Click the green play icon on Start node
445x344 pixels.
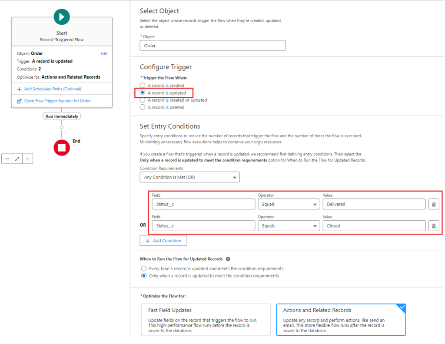click(x=61, y=17)
